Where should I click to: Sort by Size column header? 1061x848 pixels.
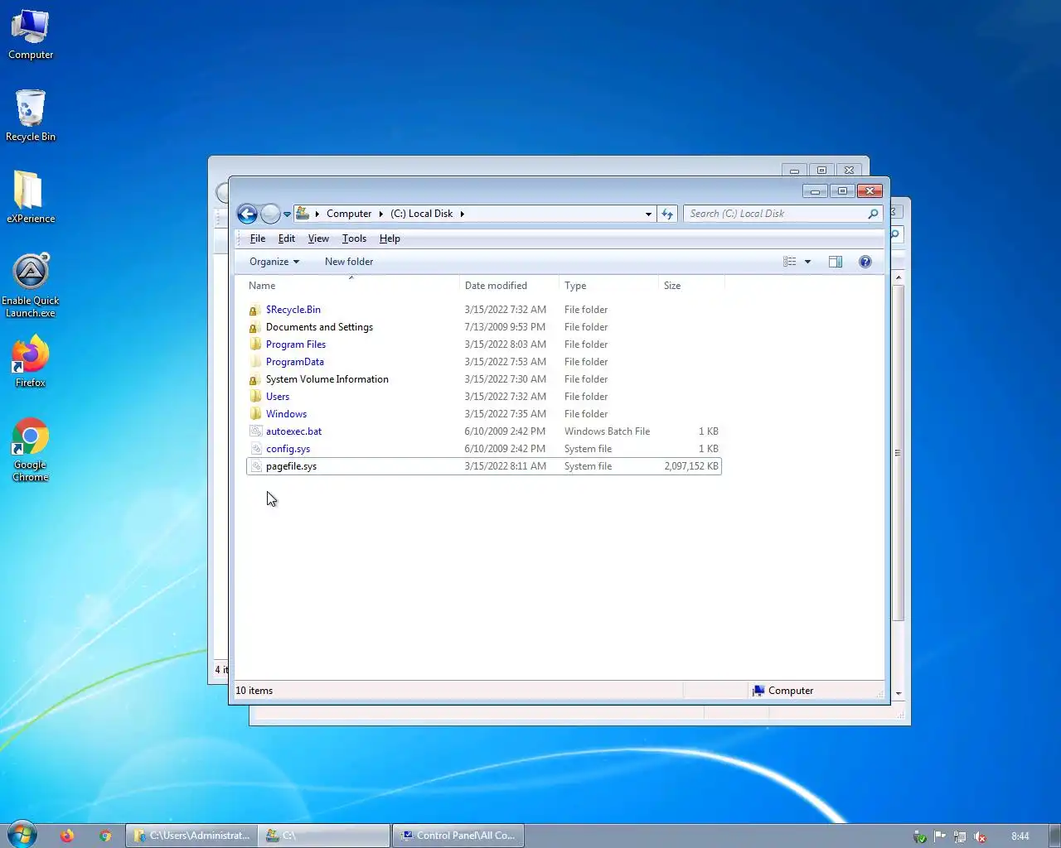pos(691,286)
